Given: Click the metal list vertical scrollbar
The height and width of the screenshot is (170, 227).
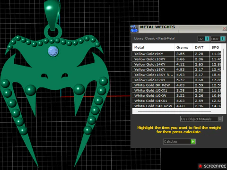Looking at the screenshot, I should 224,60.
